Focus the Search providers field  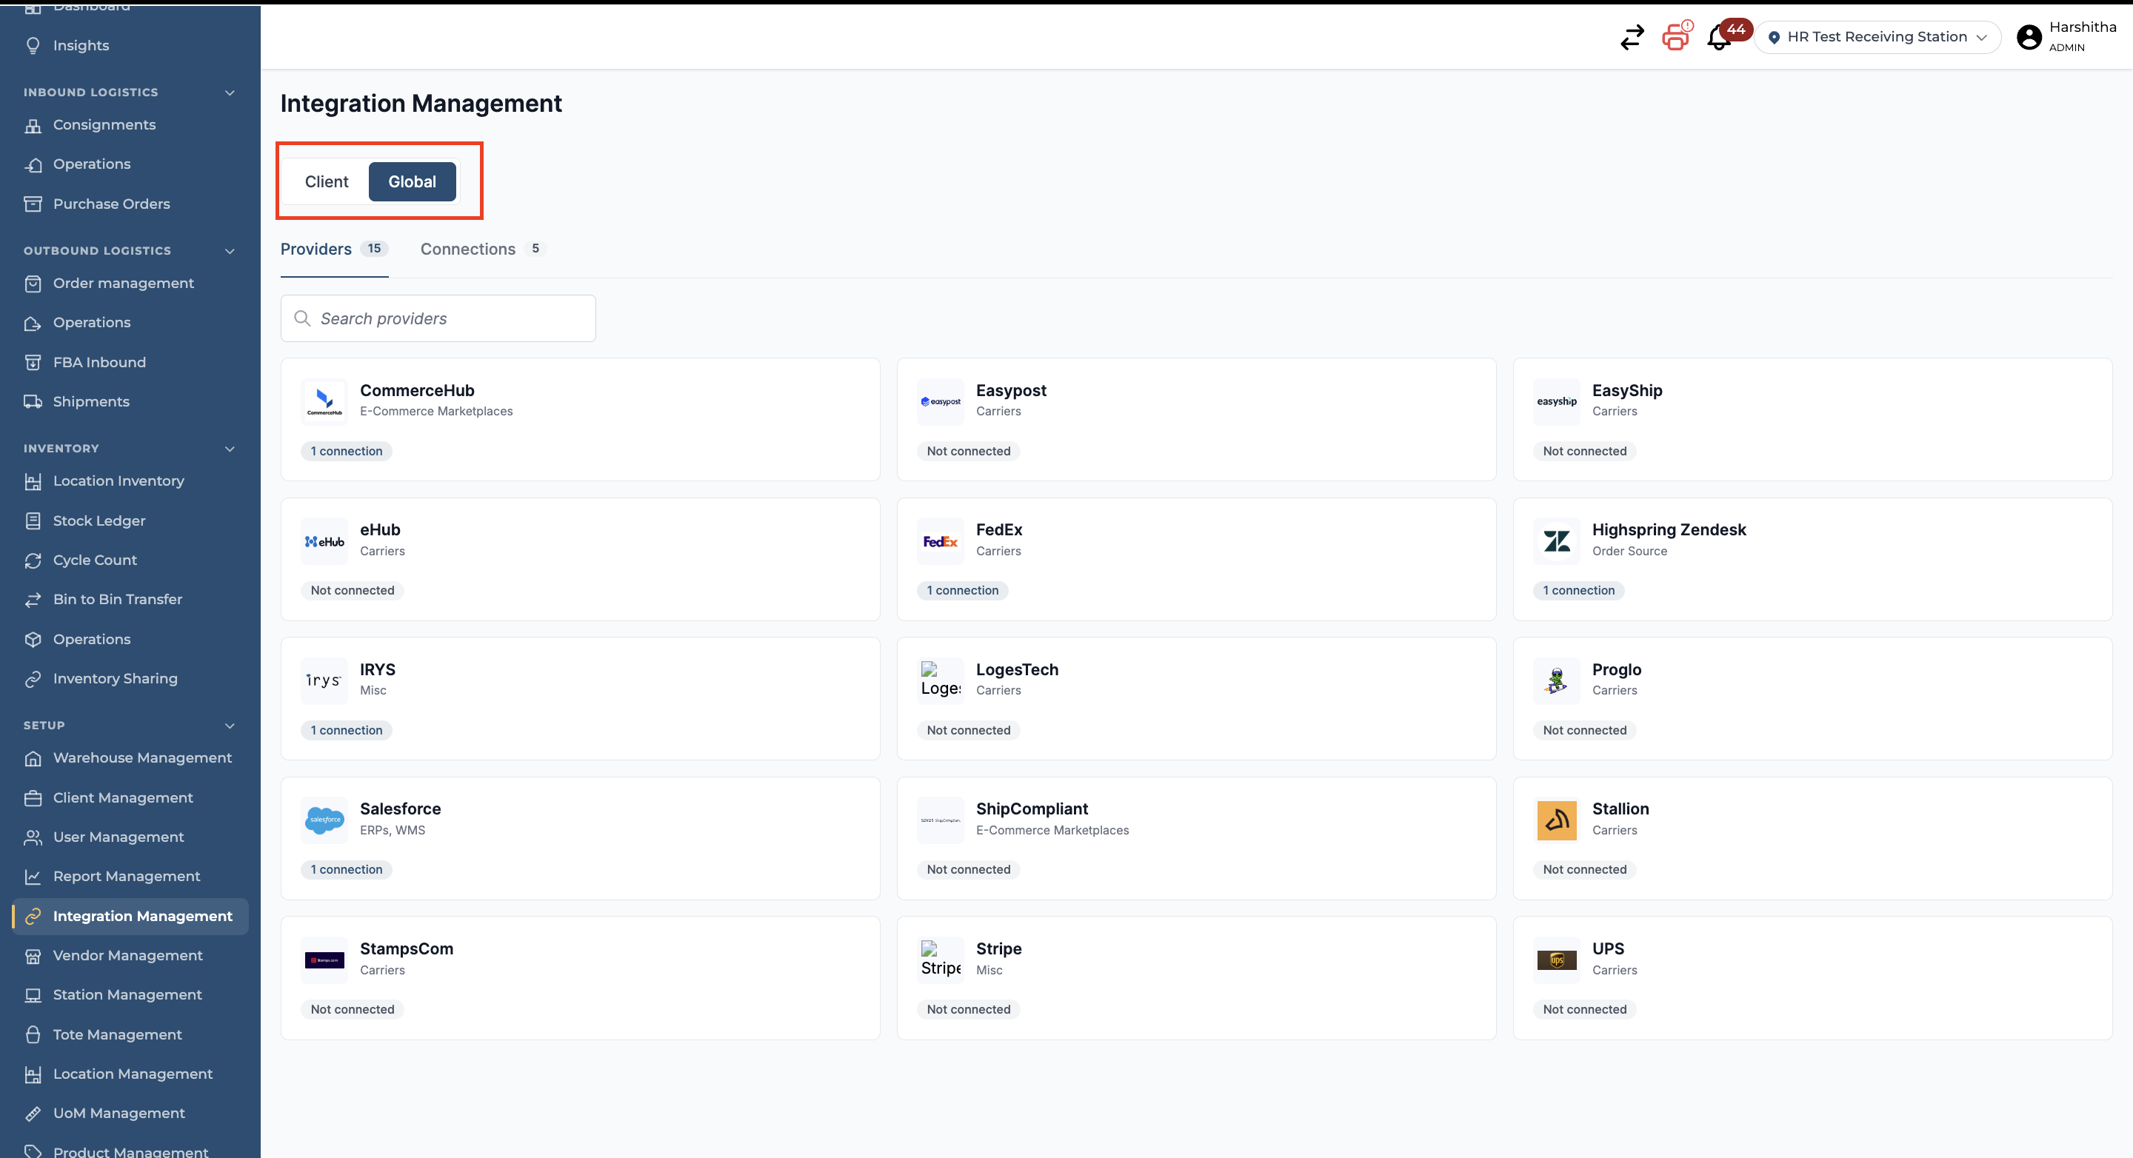[x=438, y=318]
